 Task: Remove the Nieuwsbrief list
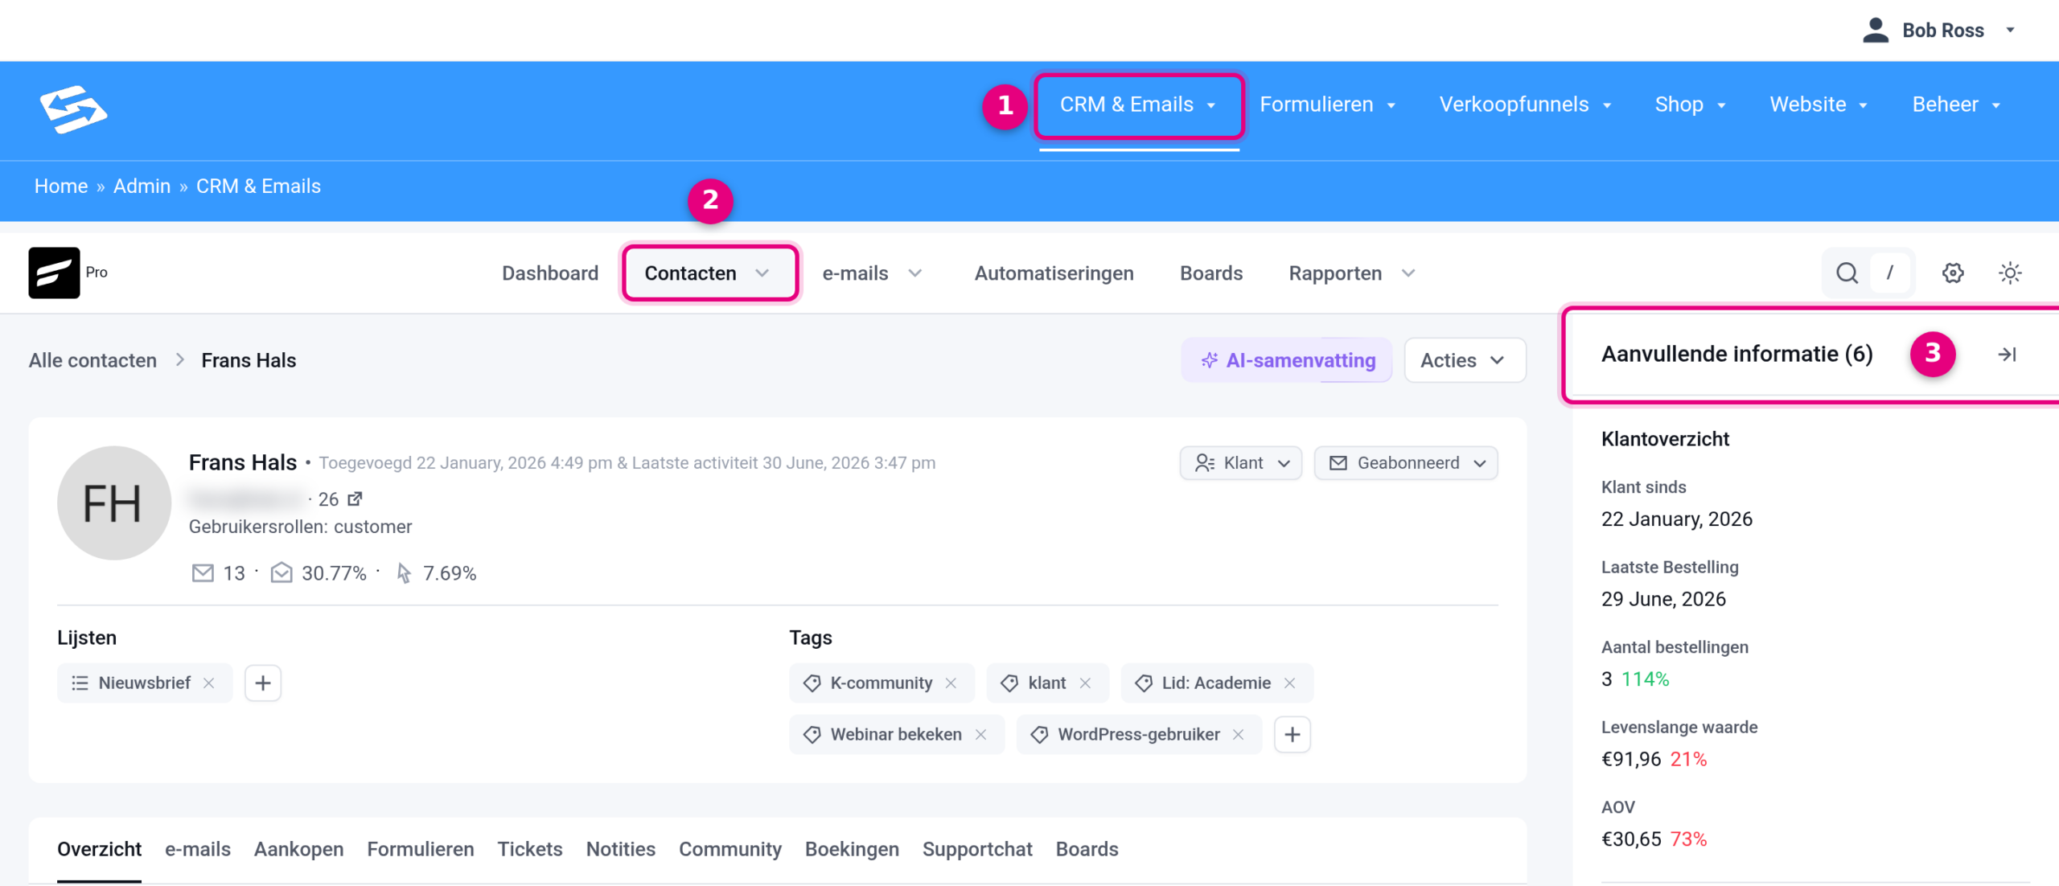[x=209, y=683]
